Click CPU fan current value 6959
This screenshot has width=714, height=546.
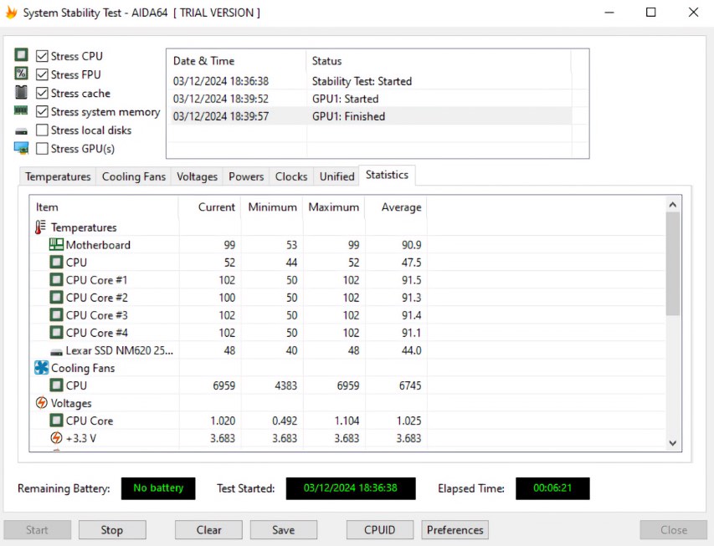(x=224, y=385)
